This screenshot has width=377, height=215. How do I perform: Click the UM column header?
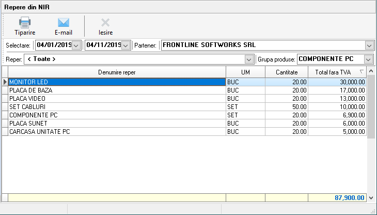(245, 72)
